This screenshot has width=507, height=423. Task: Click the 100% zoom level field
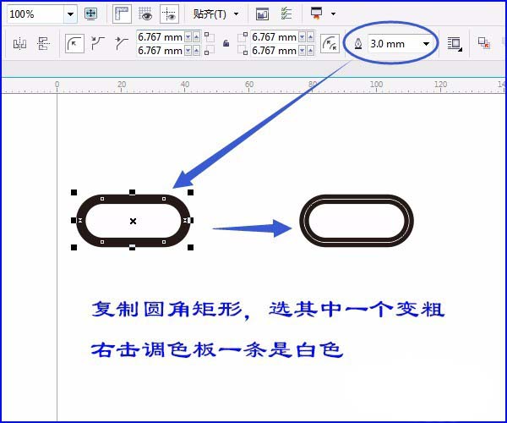(x=35, y=14)
